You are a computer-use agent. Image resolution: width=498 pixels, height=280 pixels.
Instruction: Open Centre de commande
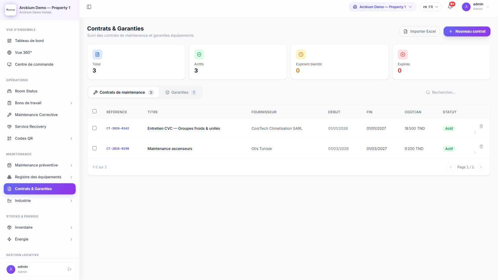(x=40, y=64)
